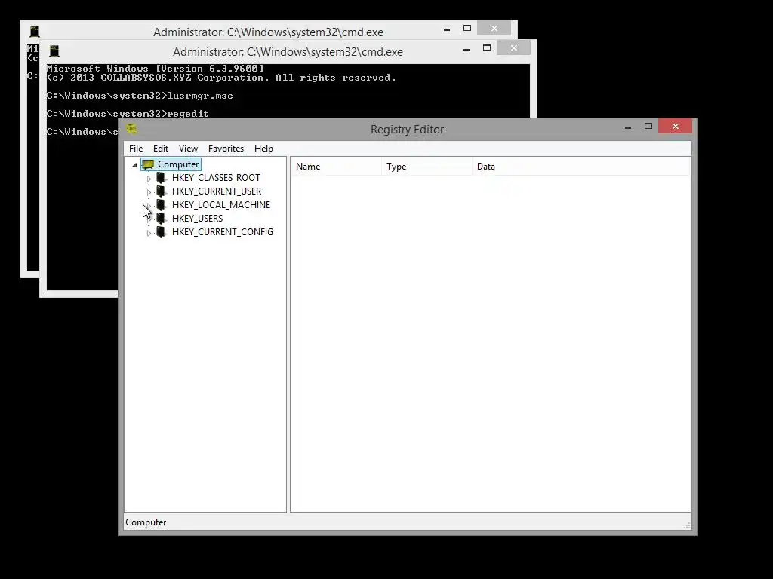Close the front cmd.exe window
The image size is (773, 579).
(513, 47)
